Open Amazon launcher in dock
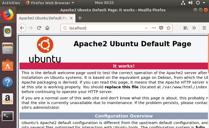Screen dimensions: 209x128 [x=8, y=99]
